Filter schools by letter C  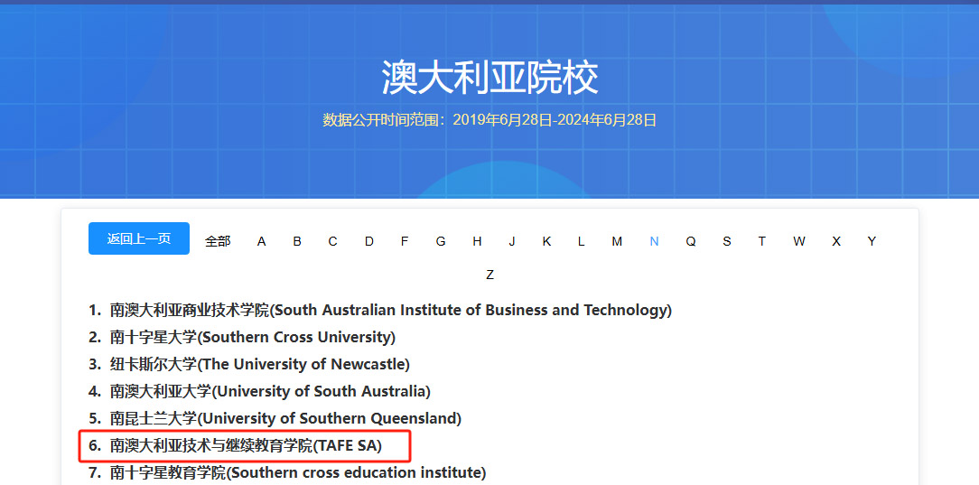[x=332, y=241]
